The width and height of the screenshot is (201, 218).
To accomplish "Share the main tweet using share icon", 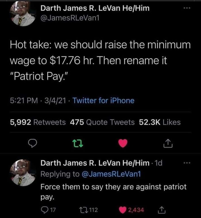I will (x=168, y=143).
